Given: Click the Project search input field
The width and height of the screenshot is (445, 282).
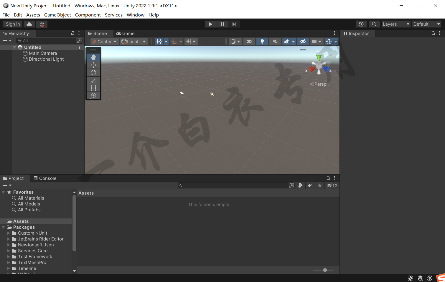Looking at the screenshot, I should pyautogui.click(x=235, y=185).
